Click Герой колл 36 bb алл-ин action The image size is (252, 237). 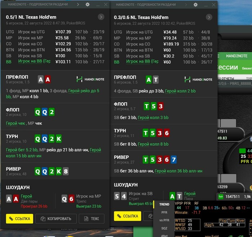pyautogui.click(x=179, y=171)
